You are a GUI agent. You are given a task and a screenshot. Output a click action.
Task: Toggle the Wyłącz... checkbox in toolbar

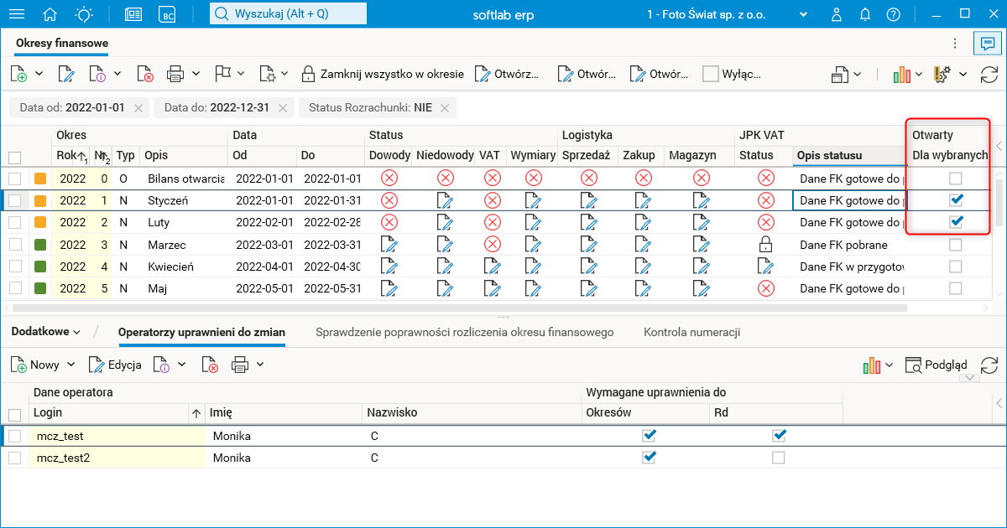click(711, 74)
